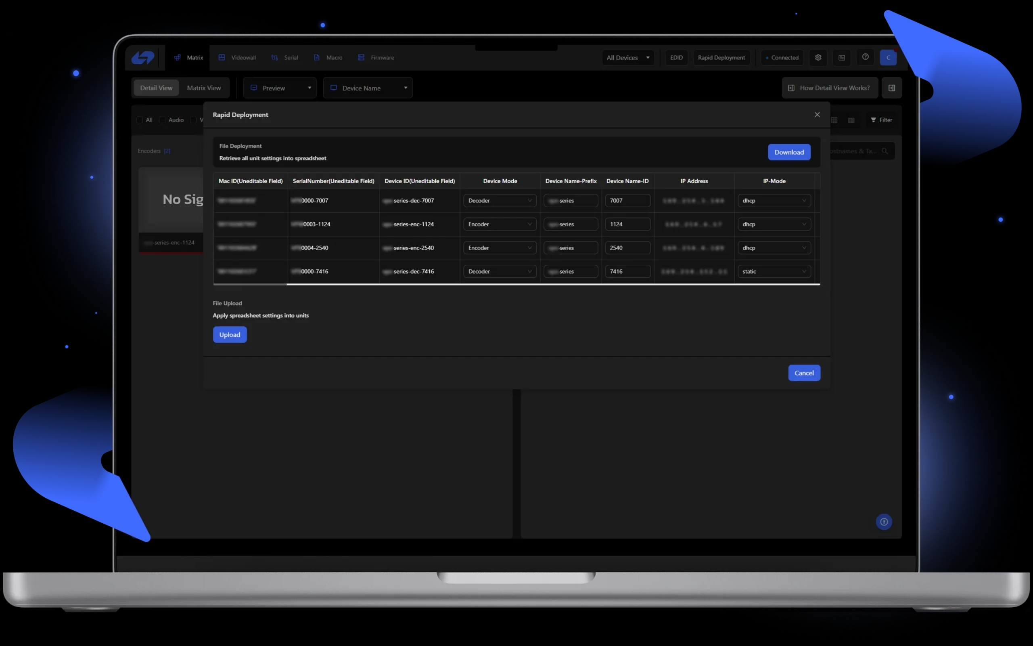1033x646 pixels.
Task: Click the Device Name-ID field containing 2540
Action: tap(627, 248)
